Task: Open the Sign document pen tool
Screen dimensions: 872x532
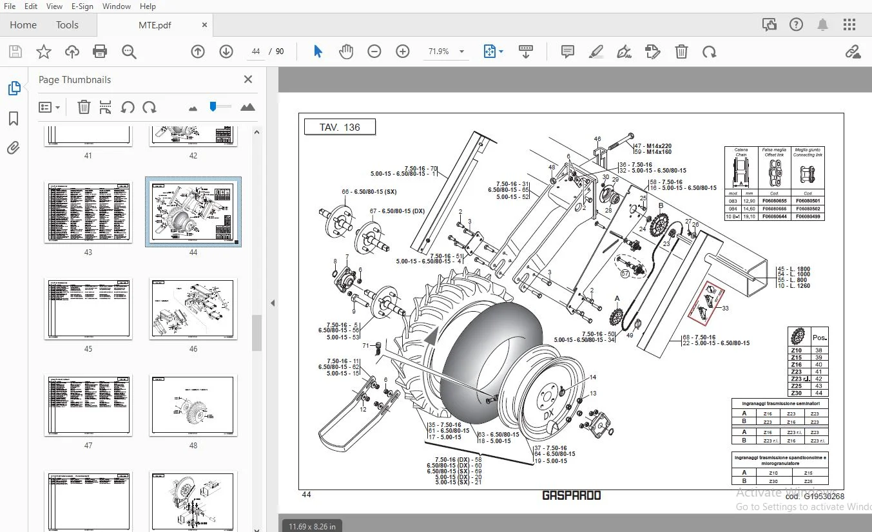Action: [624, 52]
